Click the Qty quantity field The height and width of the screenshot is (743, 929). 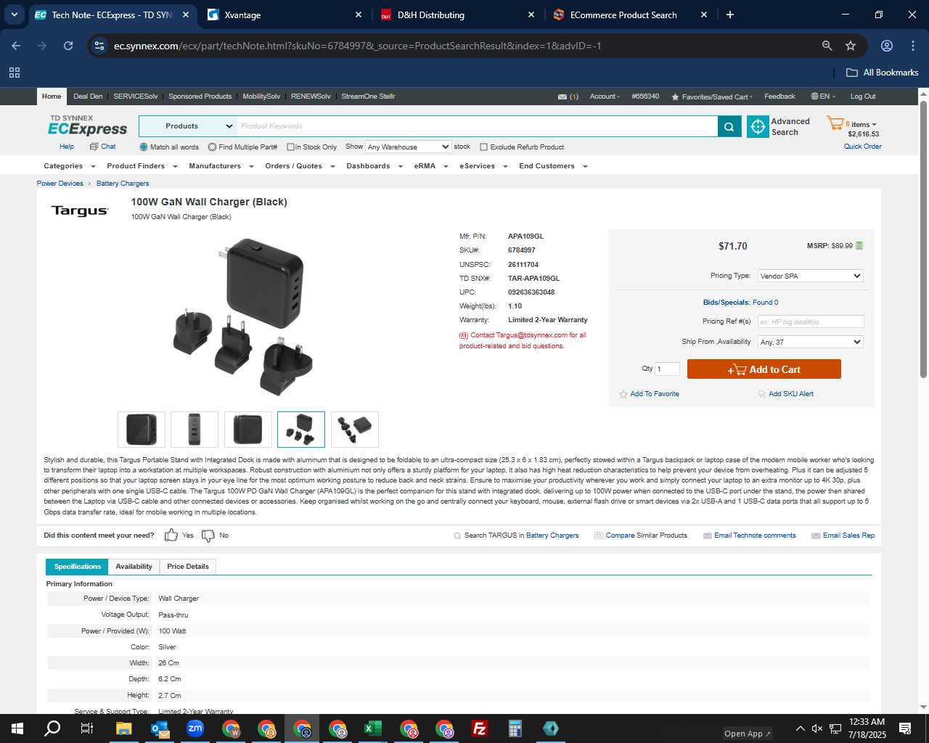(667, 369)
